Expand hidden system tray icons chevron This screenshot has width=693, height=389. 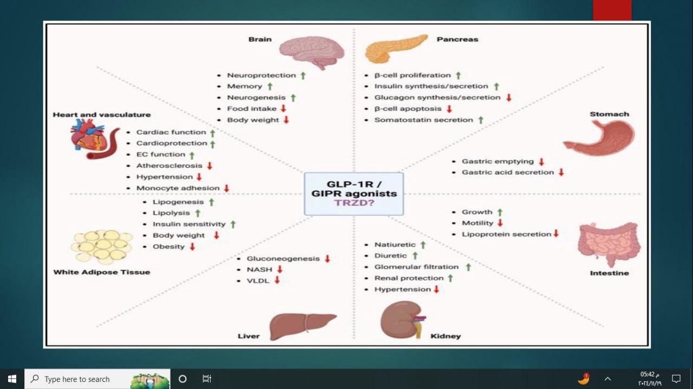point(607,379)
